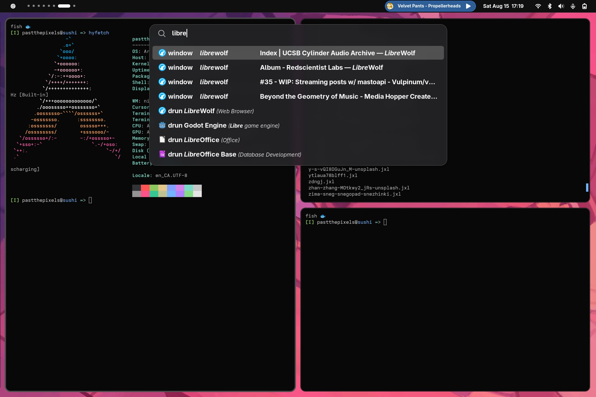Open the clock showing Sat Aug 15 17:19
Screen dimensions: 596x397
point(503,6)
